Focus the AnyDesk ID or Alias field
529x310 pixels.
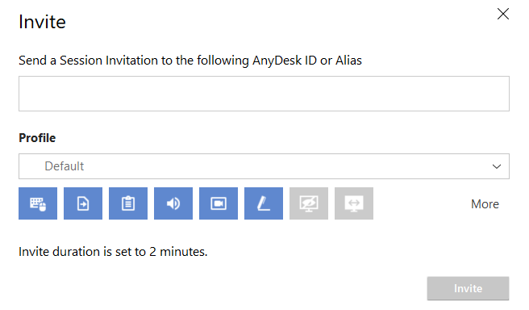[x=264, y=94]
